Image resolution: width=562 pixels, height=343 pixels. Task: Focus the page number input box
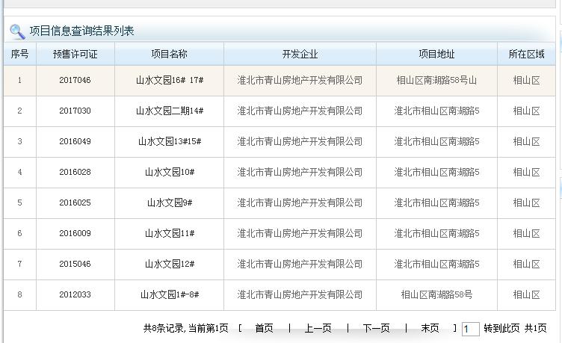470,329
